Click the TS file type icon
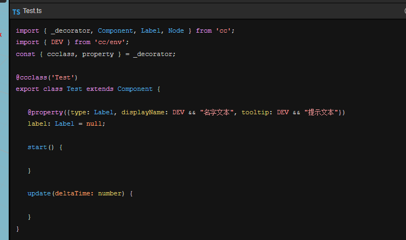Image resolution: width=406 pixels, height=240 pixels. [16, 11]
